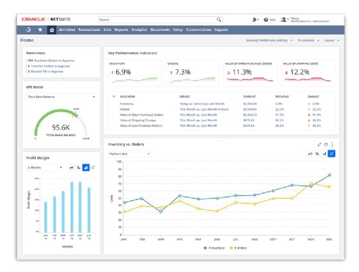The width and height of the screenshot is (359, 272).
Task: Click the DEC inventory data point
Action: pos(330,175)
